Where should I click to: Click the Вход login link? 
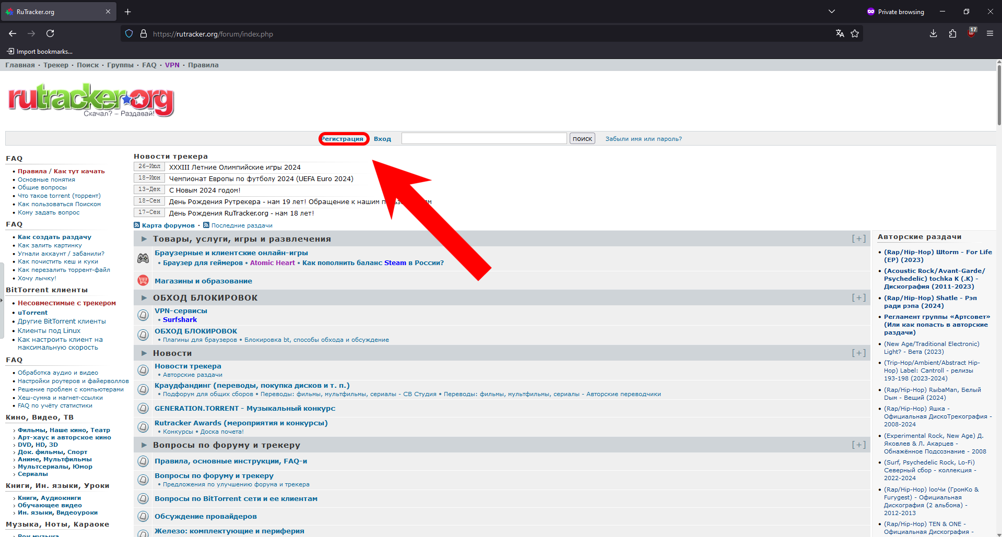tap(382, 139)
